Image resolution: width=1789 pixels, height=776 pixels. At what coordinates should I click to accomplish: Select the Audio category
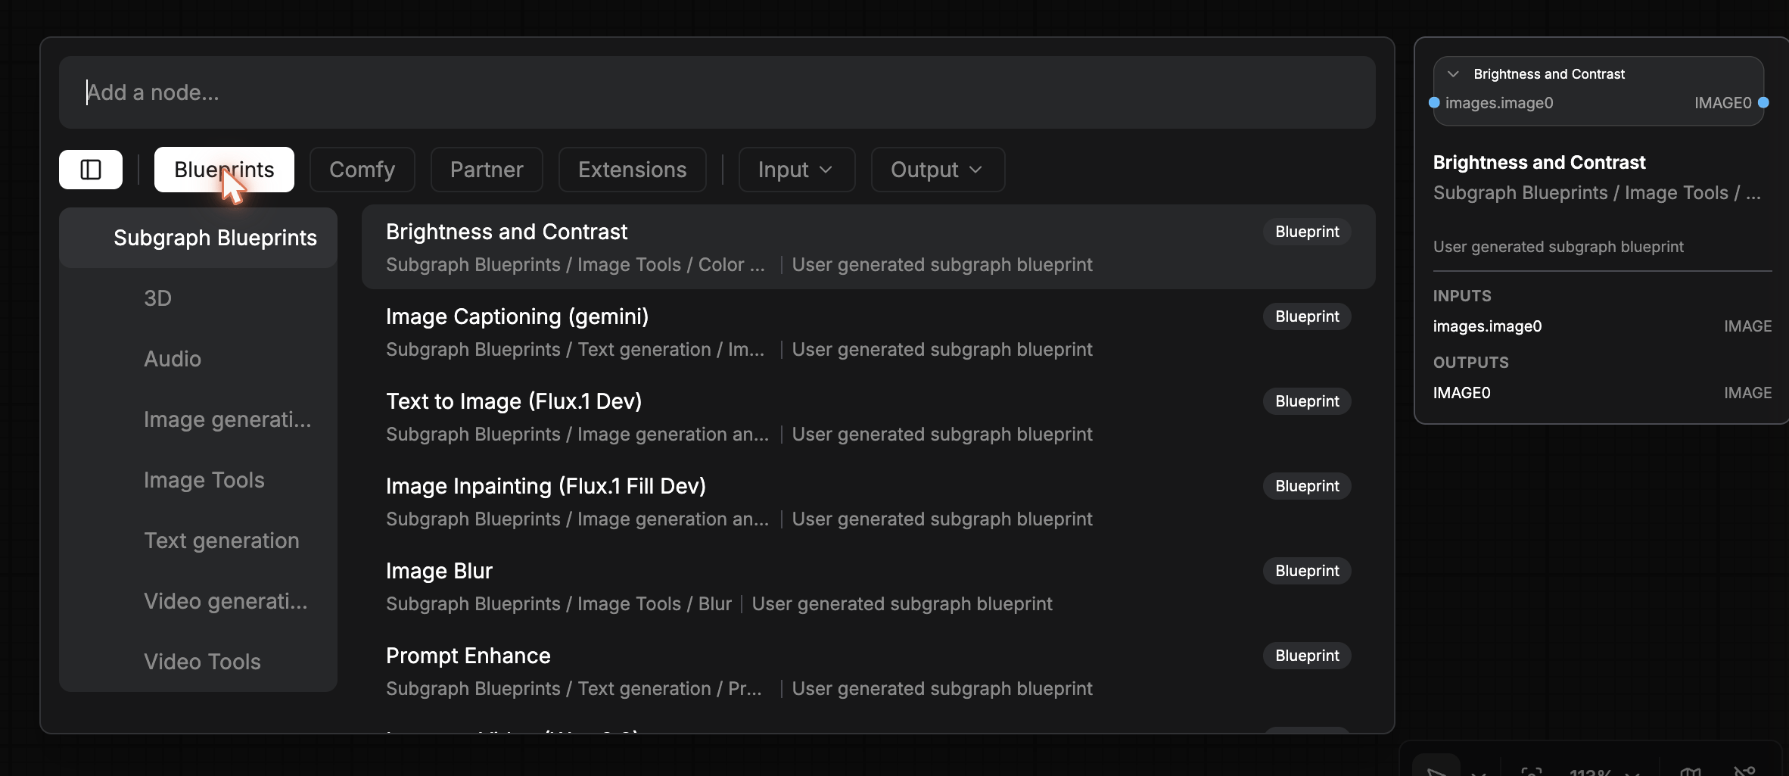pyautogui.click(x=198, y=359)
